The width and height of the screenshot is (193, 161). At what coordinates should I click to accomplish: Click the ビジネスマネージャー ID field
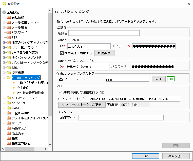click(x=88, y=67)
